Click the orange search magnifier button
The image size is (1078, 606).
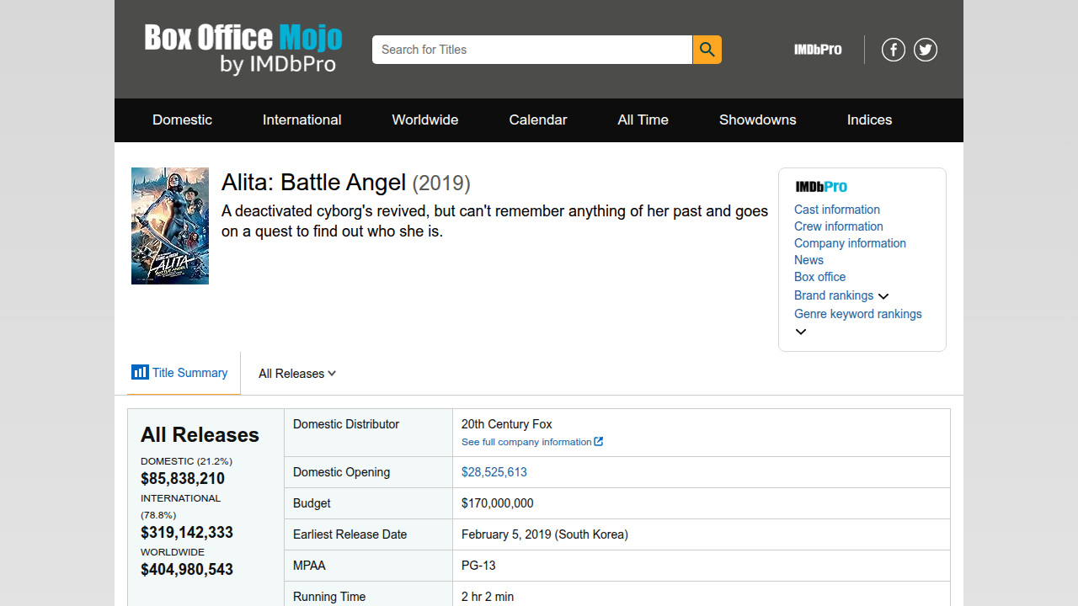pos(707,50)
